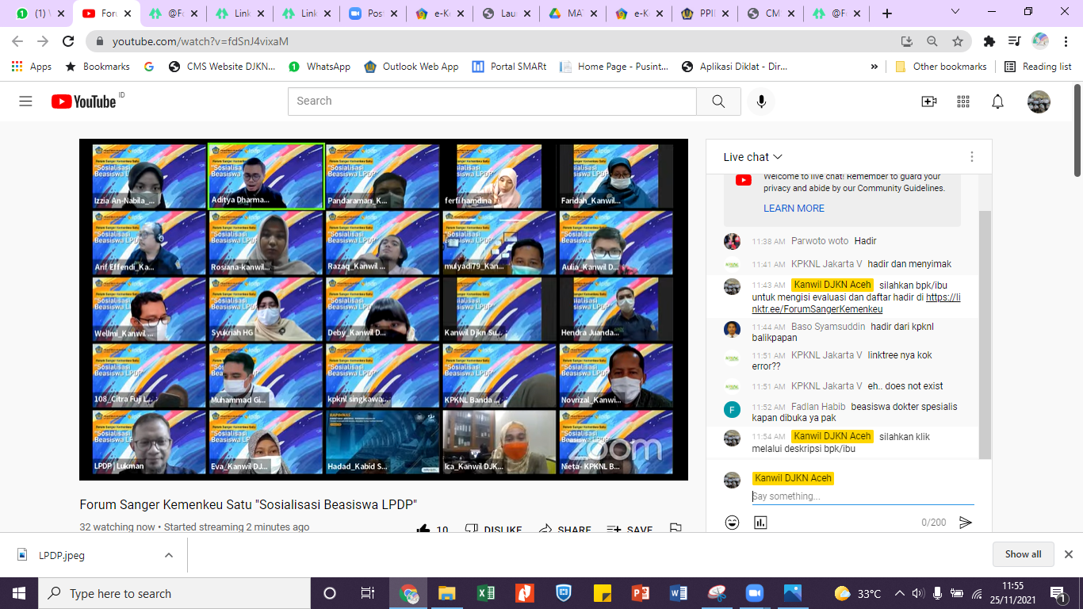Viewport: 1083px width, 609px height.
Task: Bookmark this page with the star icon
Action: point(958,41)
